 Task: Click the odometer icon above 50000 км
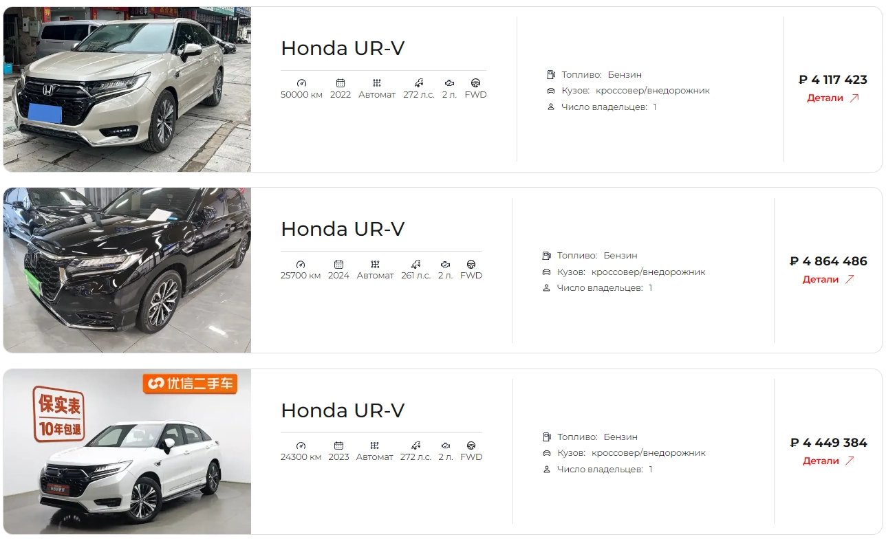coord(301,82)
